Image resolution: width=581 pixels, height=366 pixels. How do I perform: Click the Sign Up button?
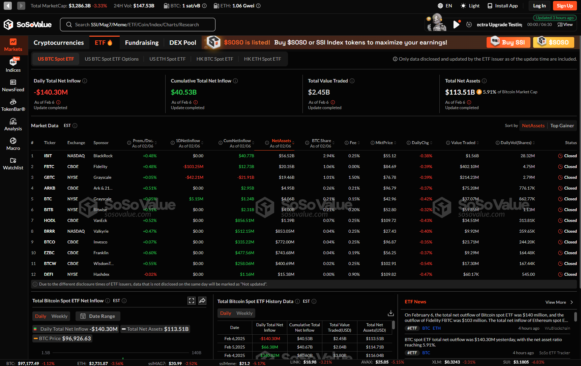(x=565, y=6)
